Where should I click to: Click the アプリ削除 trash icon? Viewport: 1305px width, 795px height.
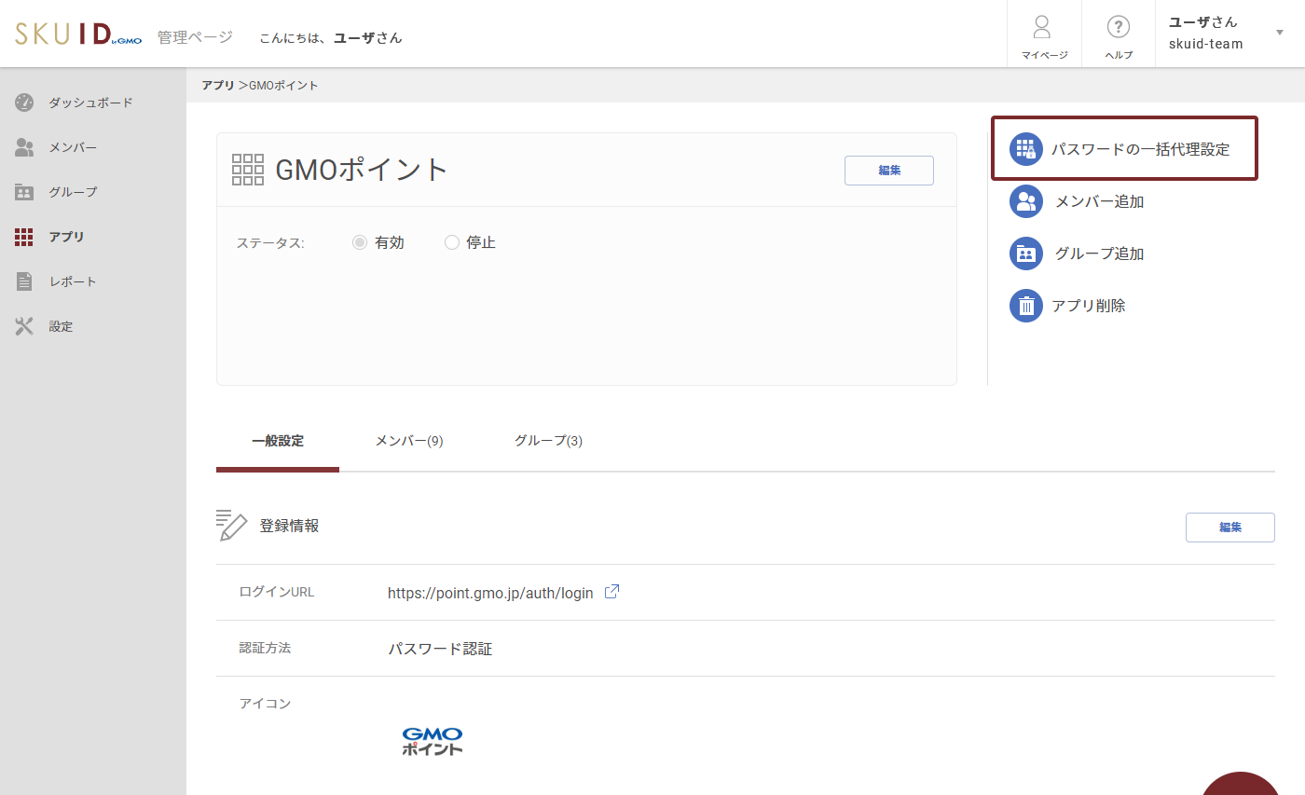point(1025,305)
